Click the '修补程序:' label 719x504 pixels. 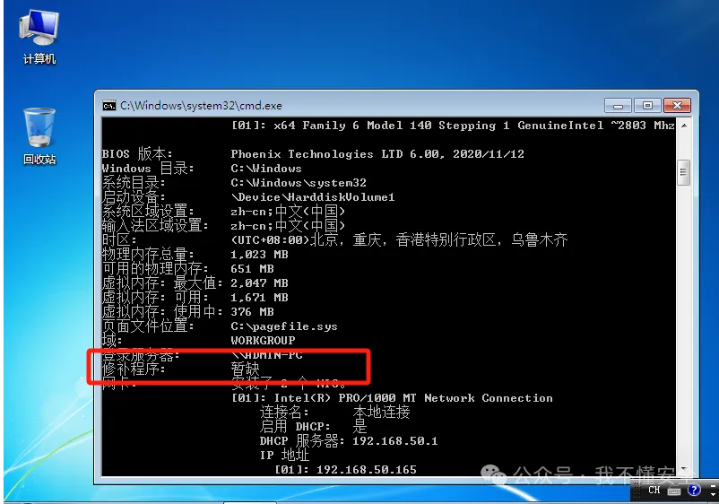pos(134,369)
